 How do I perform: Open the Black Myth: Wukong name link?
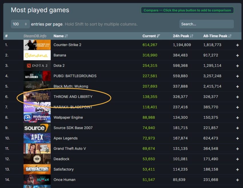click(71, 86)
